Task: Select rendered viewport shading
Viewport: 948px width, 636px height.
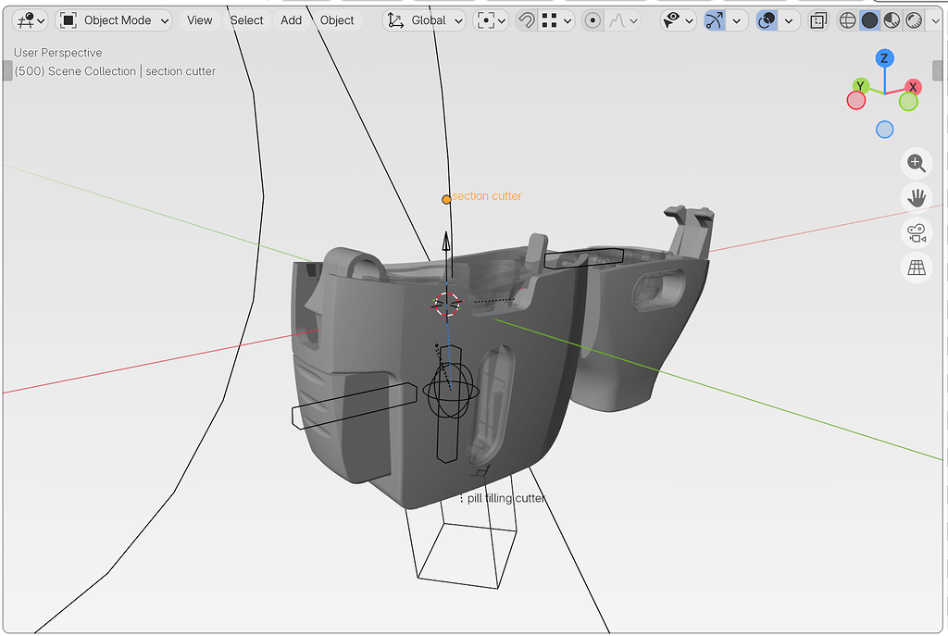Action: point(914,20)
